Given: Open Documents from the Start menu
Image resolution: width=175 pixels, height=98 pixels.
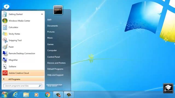Looking at the screenshot, I should [52, 26].
